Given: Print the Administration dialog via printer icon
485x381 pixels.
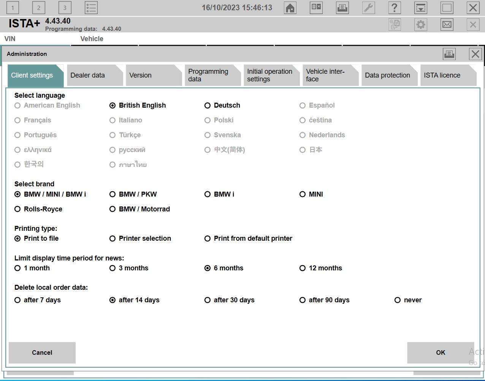Looking at the screenshot, I should point(449,54).
